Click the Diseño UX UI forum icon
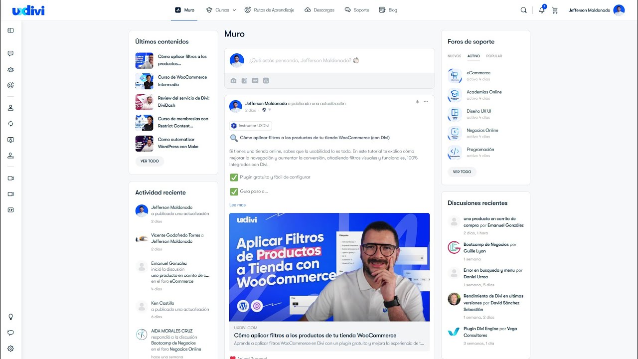Screen dimensions: 638x359 [x=455, y=114]
